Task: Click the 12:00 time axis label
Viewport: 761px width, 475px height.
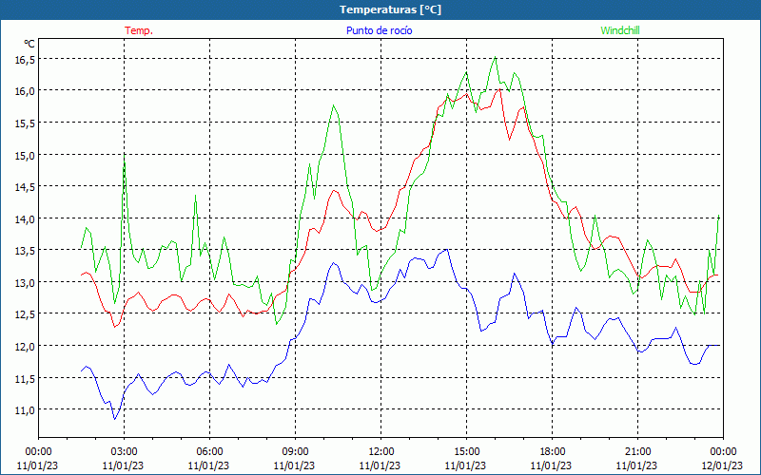Action: pyautogui.click(x=380, y=451)
